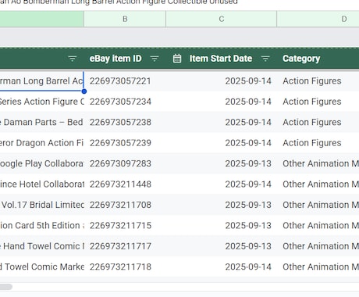Open filter menu for Item Start Date column

265,59
